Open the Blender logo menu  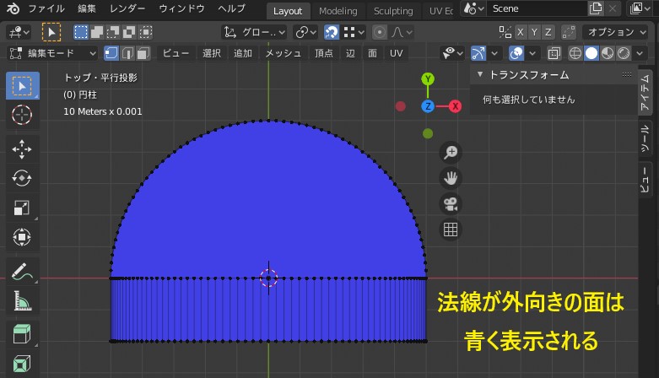[13, 8]
